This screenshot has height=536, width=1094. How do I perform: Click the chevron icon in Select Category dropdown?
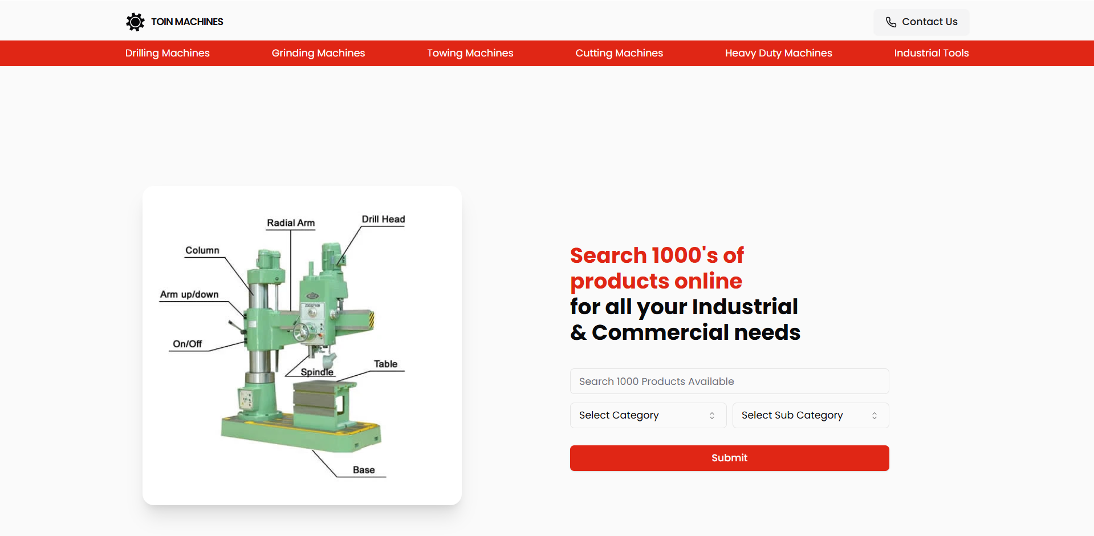(x=711, y=415)
